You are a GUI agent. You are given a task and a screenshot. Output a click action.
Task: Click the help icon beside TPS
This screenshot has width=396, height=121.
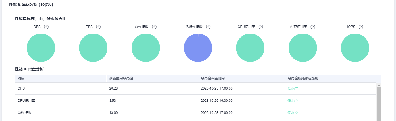pyautogui.click(x=98, y=27)
